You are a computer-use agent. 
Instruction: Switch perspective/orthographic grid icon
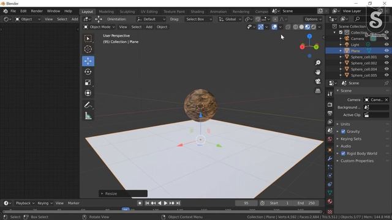(x=318, y=91)
